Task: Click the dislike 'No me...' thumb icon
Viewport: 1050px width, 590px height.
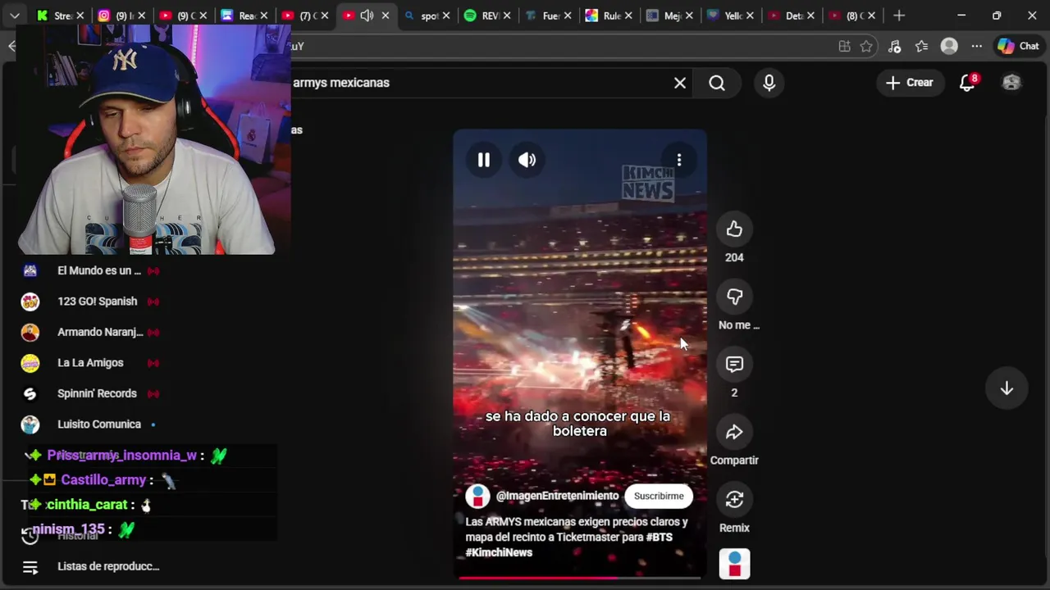Action: [x=734, y=297]
